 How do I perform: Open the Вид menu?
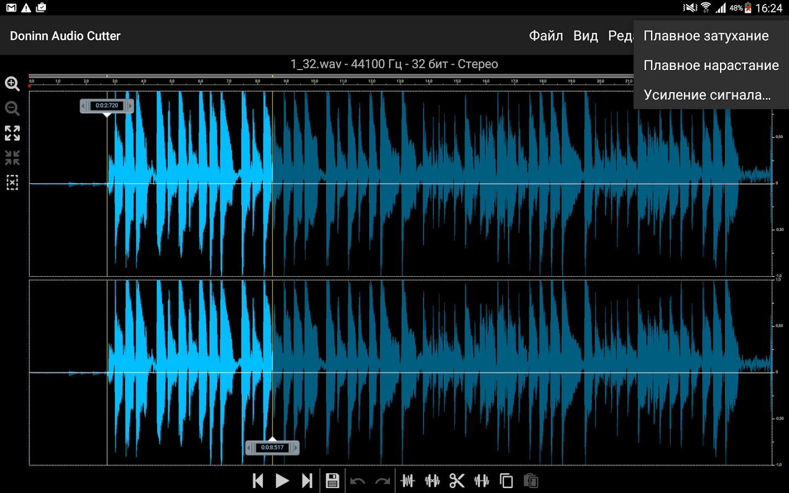click(585, 36)
